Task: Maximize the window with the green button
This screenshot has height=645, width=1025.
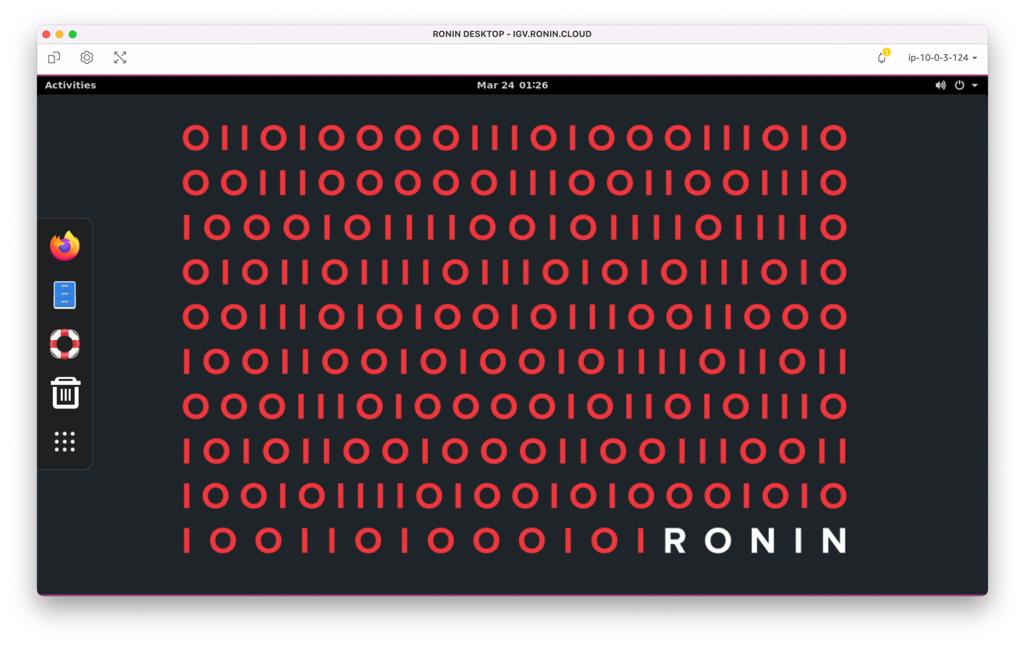Action: pos(73,34)
